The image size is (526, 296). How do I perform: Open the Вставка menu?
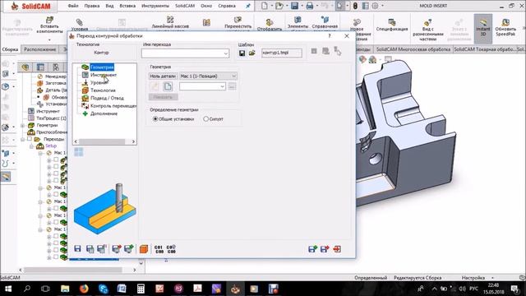pyautogui.click(x=127, y=6)
